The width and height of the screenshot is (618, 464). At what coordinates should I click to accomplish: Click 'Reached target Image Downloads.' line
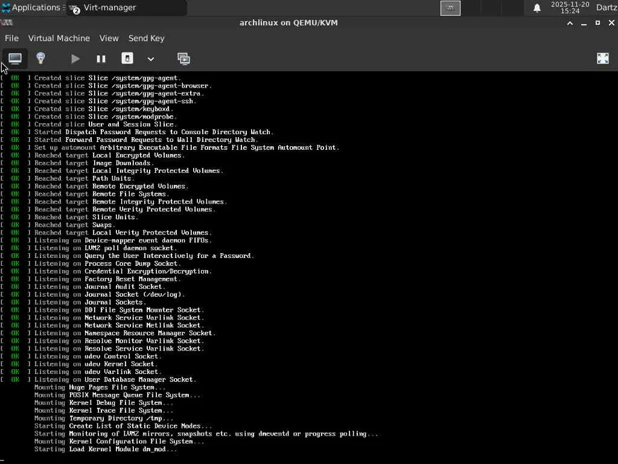(94, 163)
